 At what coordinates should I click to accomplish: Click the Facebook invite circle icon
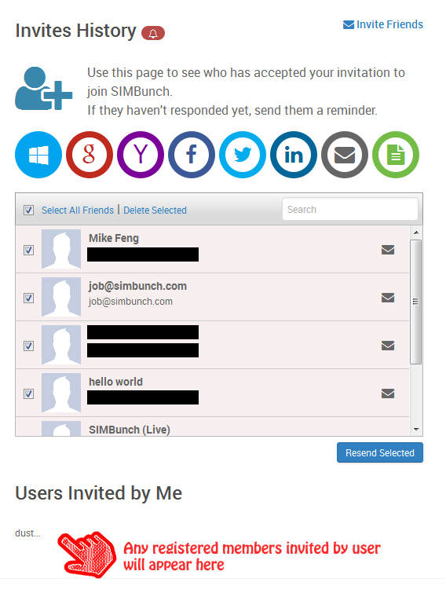pyautogui.click(x=192, y=155)
